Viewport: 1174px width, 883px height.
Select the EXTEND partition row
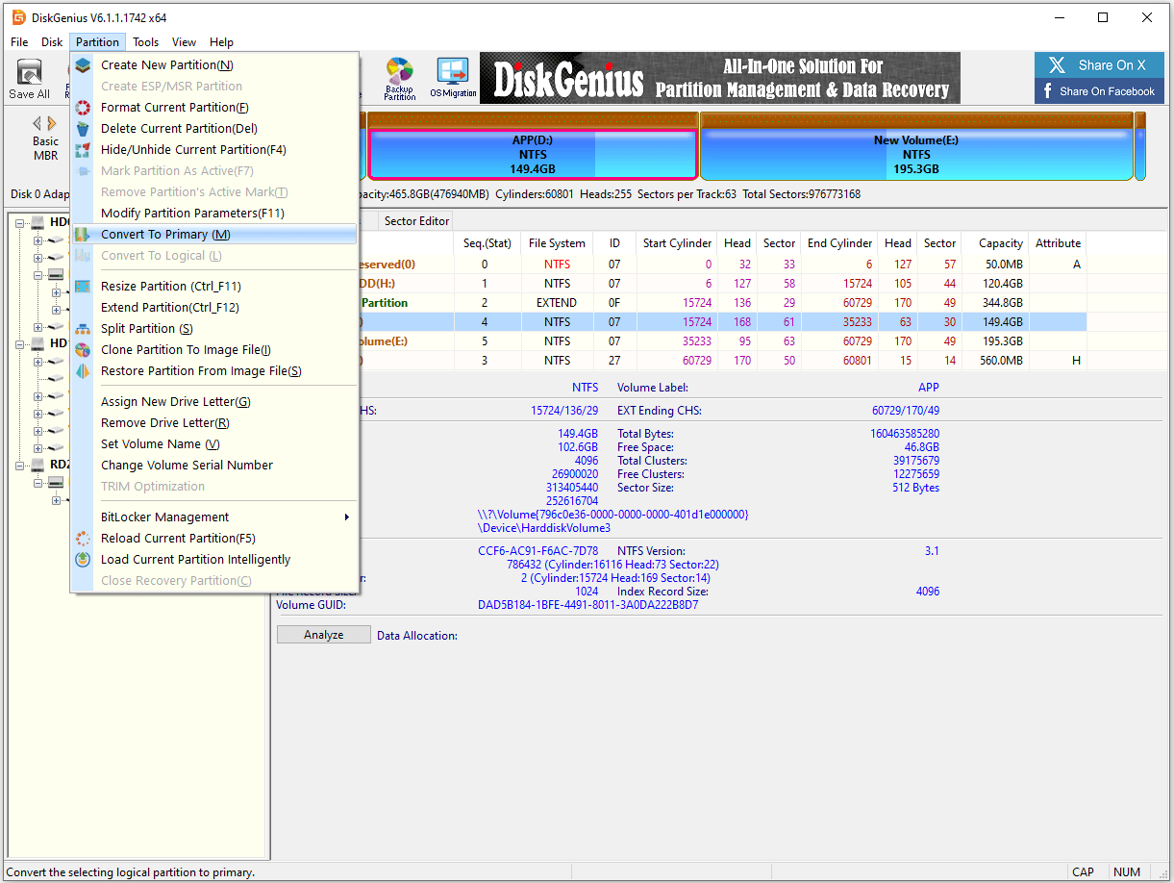tap(722, 303)
